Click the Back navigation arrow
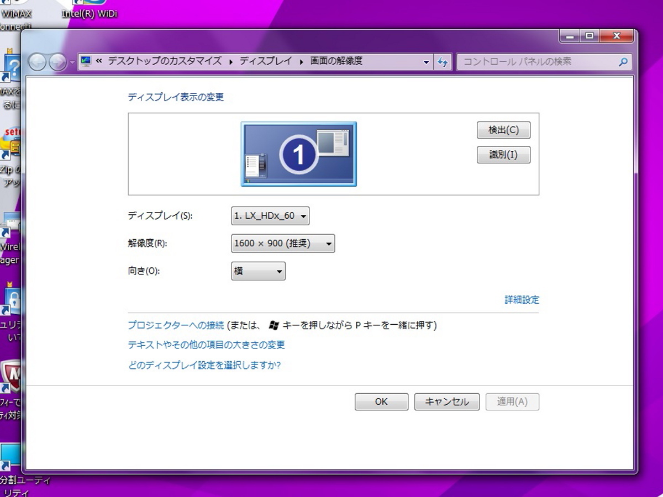 point(37,62)
